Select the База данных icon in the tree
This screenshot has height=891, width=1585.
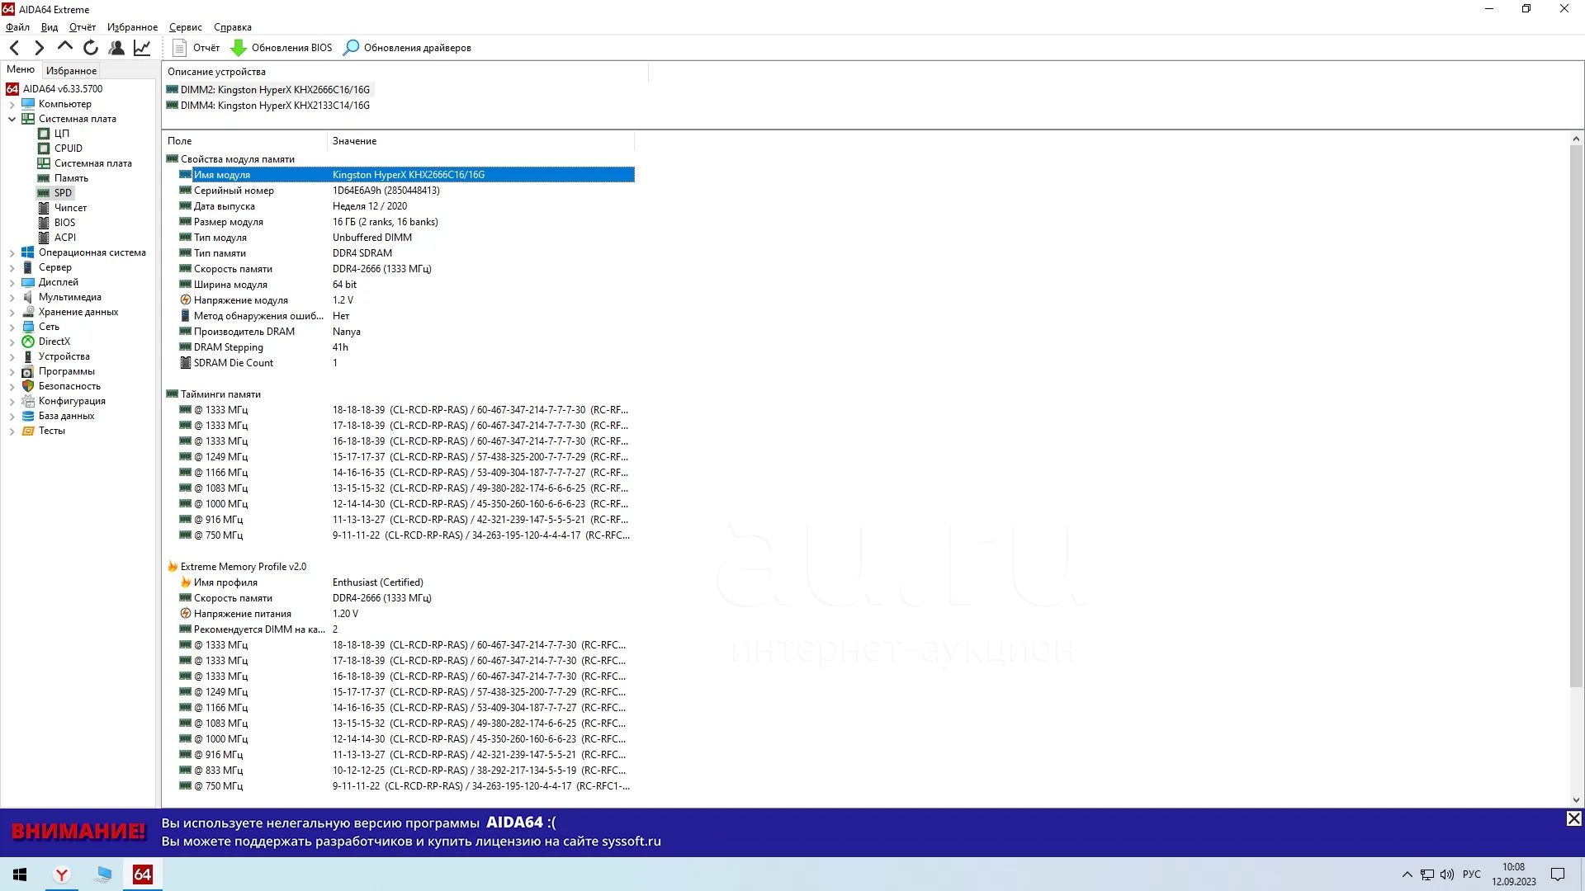(28, 416)
